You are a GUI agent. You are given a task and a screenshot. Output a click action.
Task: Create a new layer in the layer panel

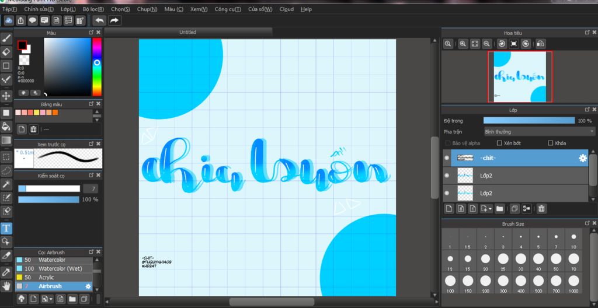(449, 208)
